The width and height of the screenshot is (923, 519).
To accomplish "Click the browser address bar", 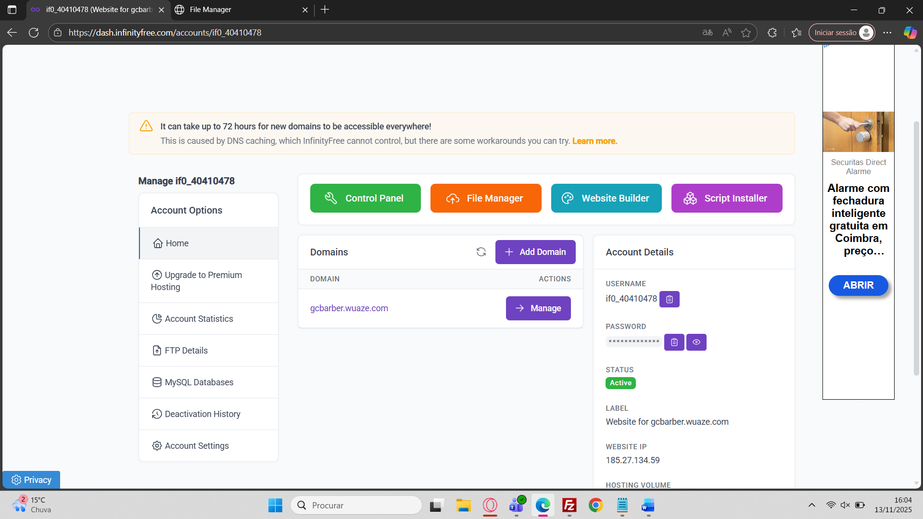I will [x=375, y=33].
